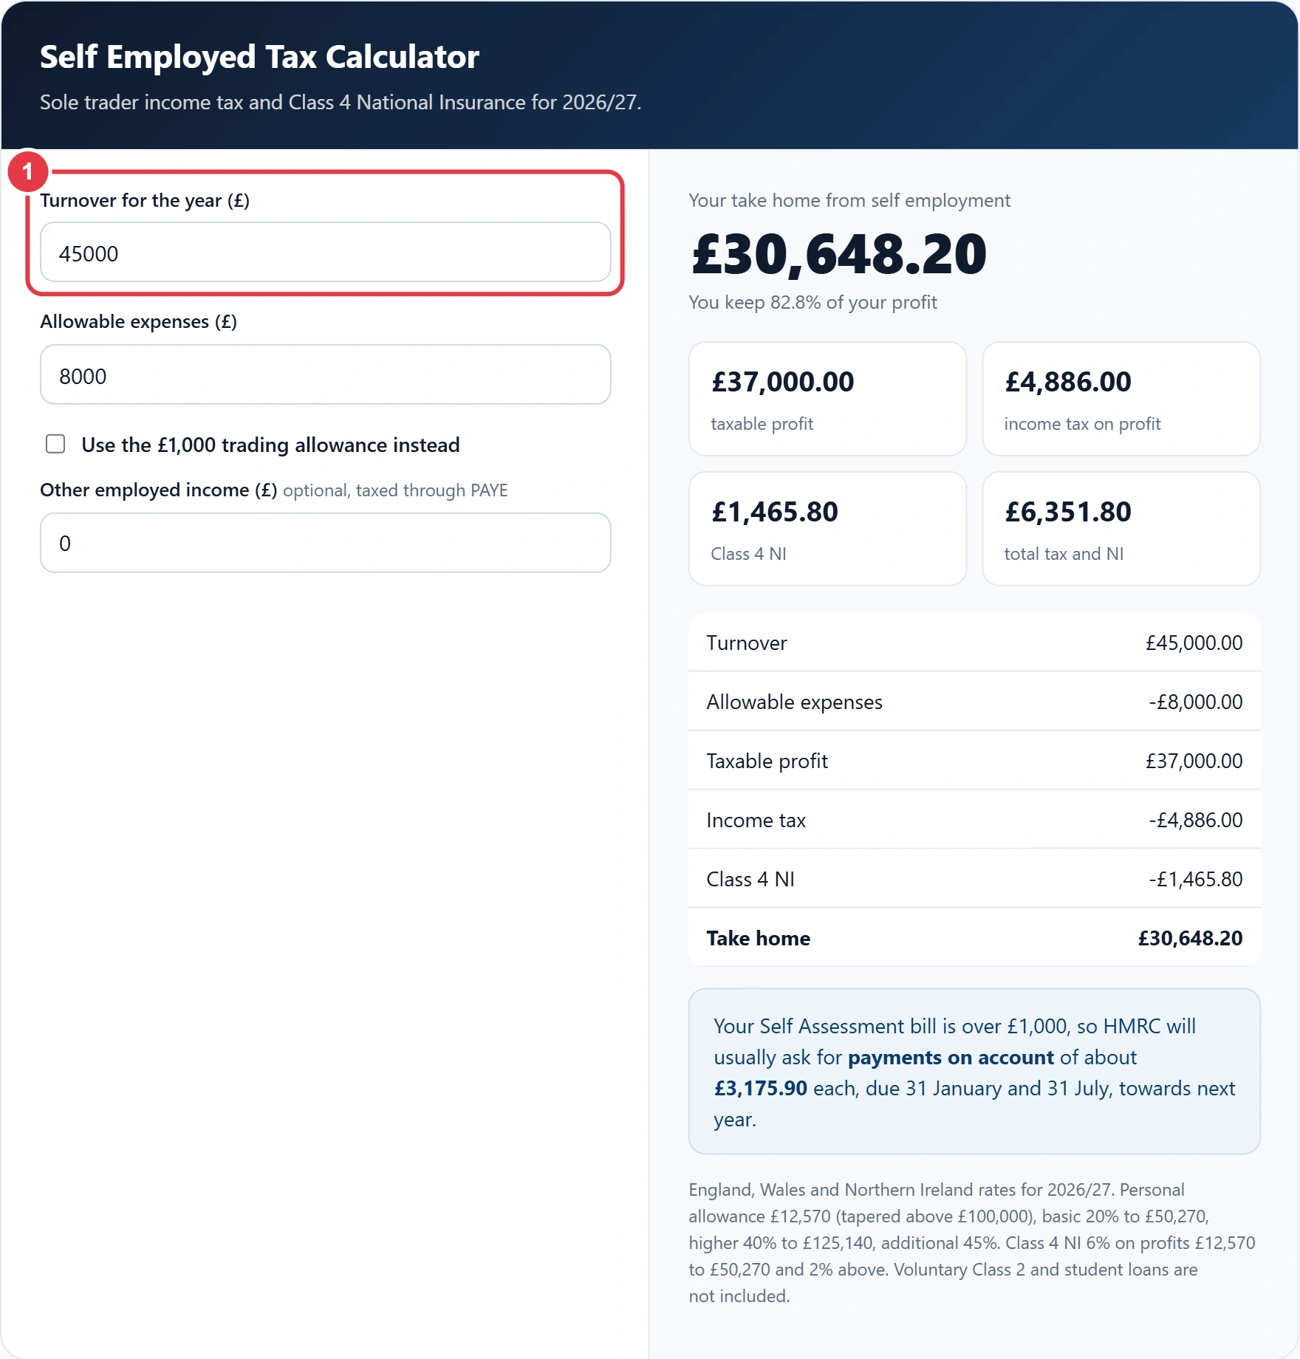Image resolution: width=1300 pixels, height=1359 pixels.
Task: Select the Taxable profit breakdown row
Action: click(x=974, y=761)
